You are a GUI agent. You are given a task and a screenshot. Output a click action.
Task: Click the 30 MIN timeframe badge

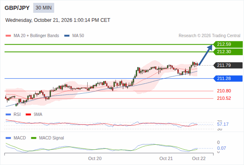click(x=43, y=8)
